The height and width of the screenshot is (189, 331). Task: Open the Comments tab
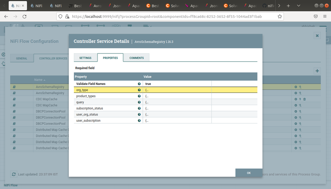click(x=137, y=58)
